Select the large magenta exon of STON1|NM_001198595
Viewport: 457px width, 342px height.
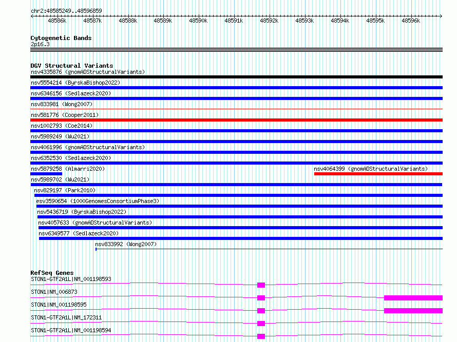[x=413, y=311]
